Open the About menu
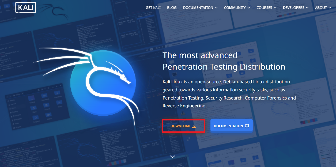 [323, 8]
